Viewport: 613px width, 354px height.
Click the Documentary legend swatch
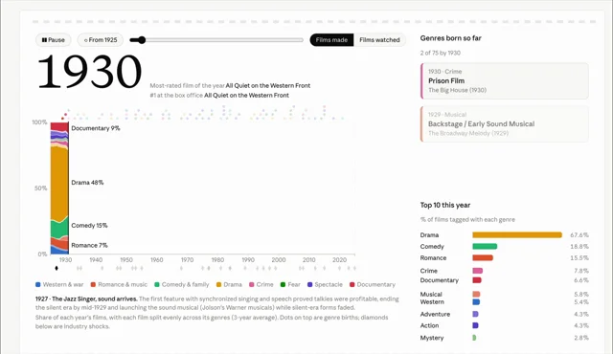(x=352, y=284)
